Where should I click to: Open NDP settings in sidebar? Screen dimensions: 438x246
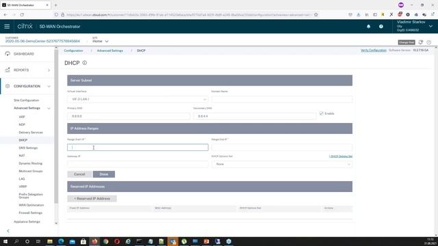point(22,124)
